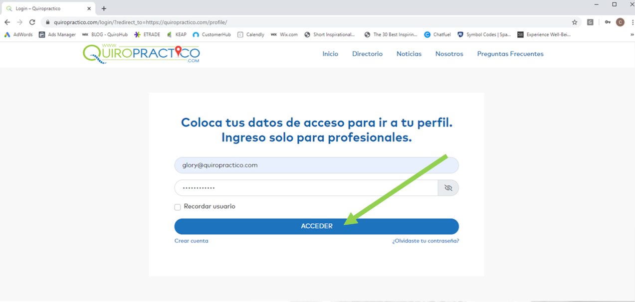Select the Noticias navigation item
The width and height of the screenshot is (635, 302).
409,54
